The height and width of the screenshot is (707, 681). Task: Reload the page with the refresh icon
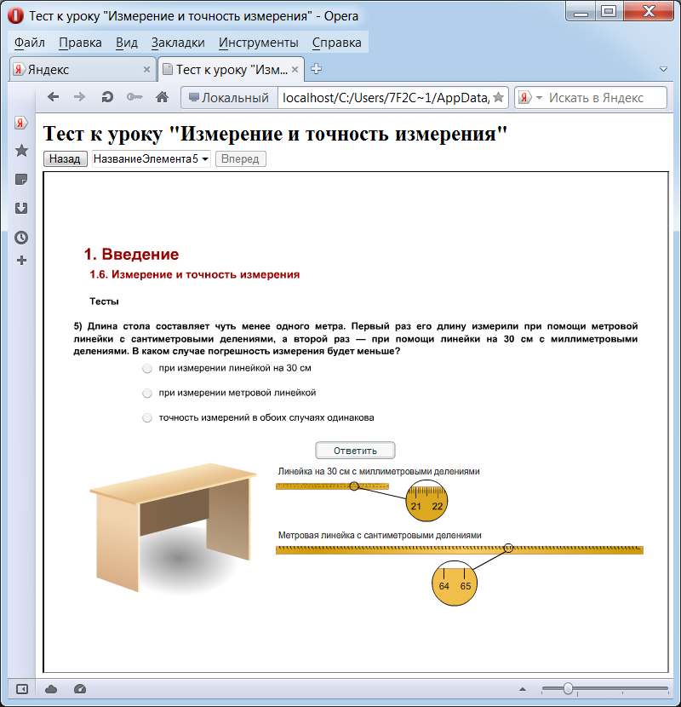107,97
